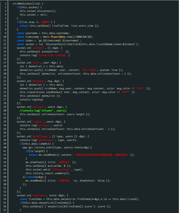Image resolution: width=180 pixels, height=213 pixels.
Task: Click the '.catch(e=>' line
Action: 35,177
